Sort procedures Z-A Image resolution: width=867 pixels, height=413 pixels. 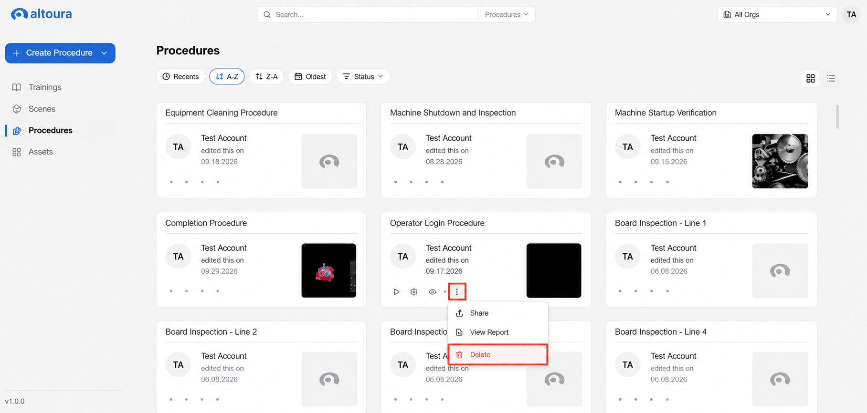point(266,77)
